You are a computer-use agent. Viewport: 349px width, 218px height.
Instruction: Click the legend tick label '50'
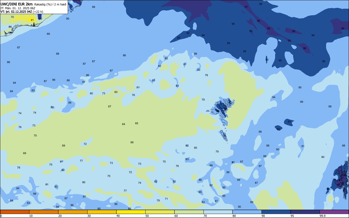coord(147,216)
